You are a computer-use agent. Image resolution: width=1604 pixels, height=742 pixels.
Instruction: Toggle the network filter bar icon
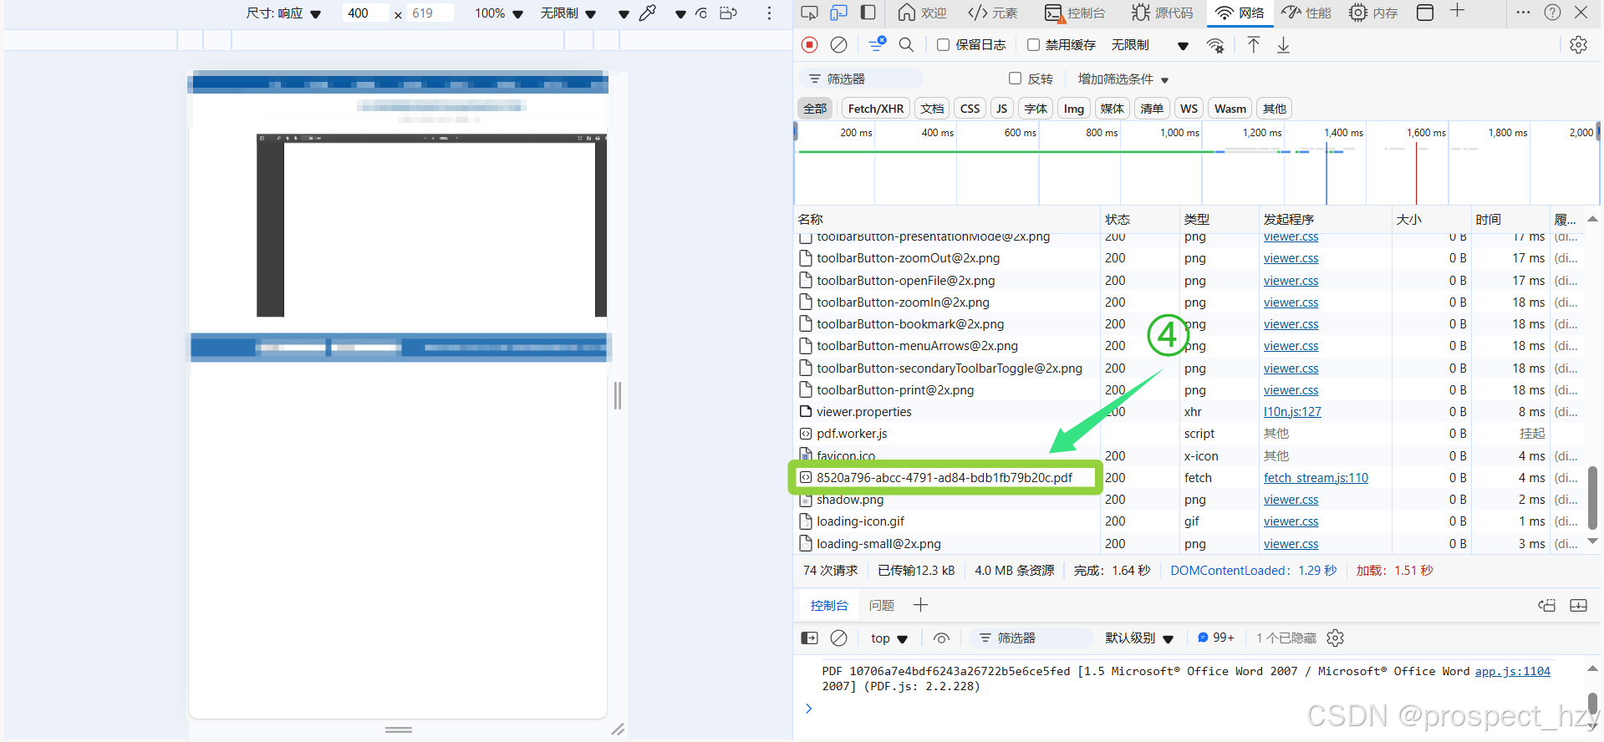877,44
